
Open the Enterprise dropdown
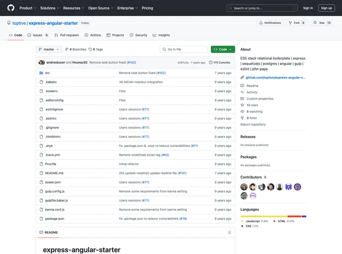click(x=127, y=8)
